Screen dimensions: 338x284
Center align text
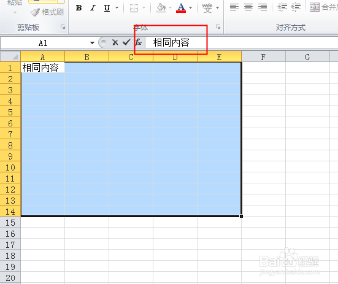click(x=248, y=7)
